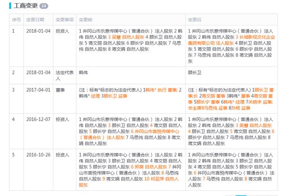Select 韩伟 in row 2 变更前

click(83, 72)
